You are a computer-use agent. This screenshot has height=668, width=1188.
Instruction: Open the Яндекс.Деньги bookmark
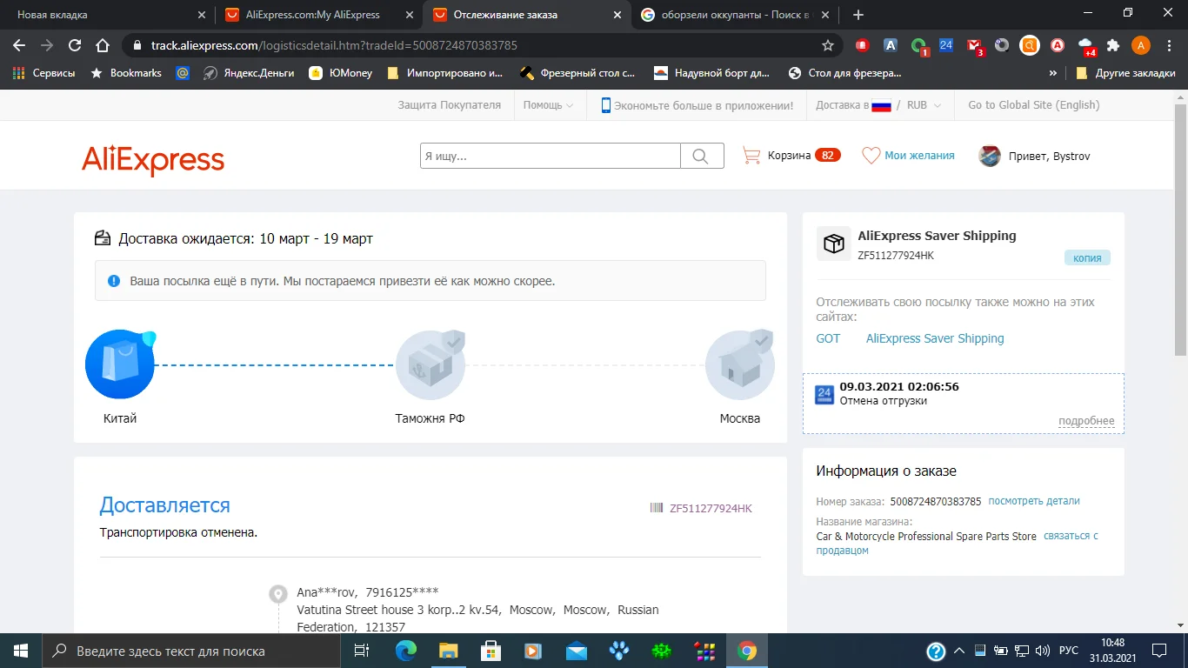coord(248,73)
